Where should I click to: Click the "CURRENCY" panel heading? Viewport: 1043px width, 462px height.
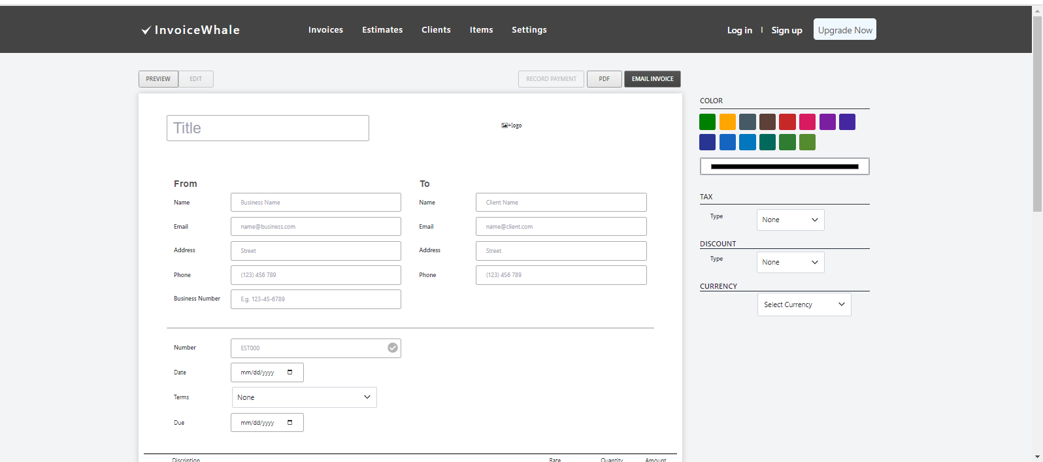(719, 286)
